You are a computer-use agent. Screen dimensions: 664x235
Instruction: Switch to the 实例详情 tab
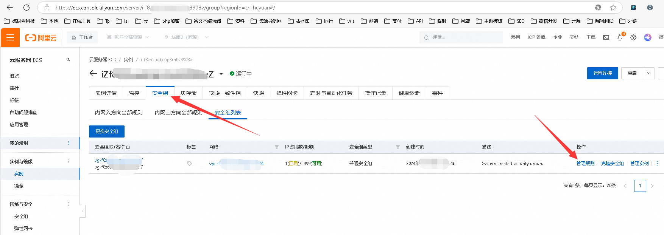[x=106, y=93]
